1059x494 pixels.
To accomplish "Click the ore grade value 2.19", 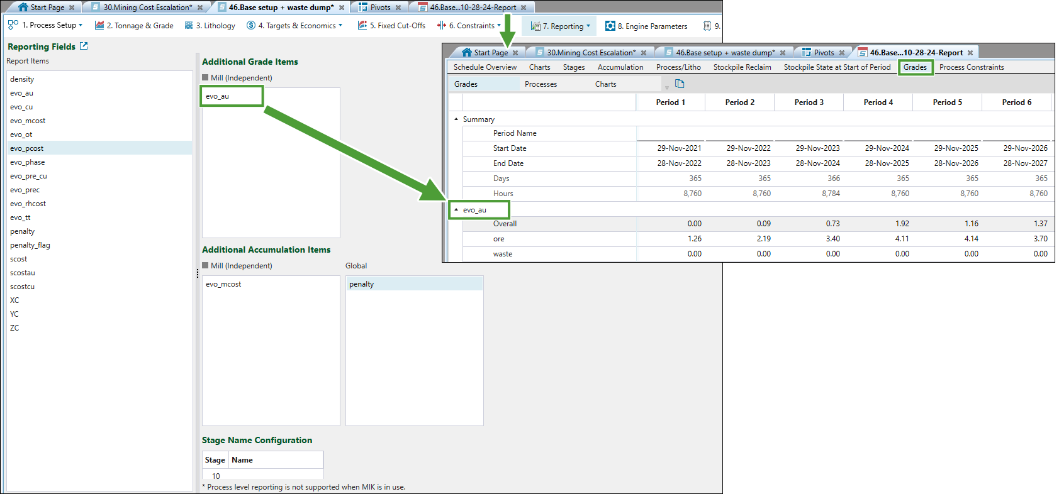I will pos(740,239).
